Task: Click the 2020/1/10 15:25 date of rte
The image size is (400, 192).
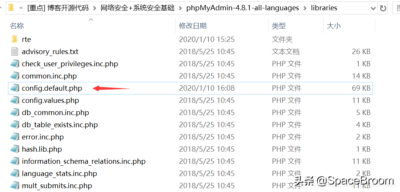Action: 207,39
